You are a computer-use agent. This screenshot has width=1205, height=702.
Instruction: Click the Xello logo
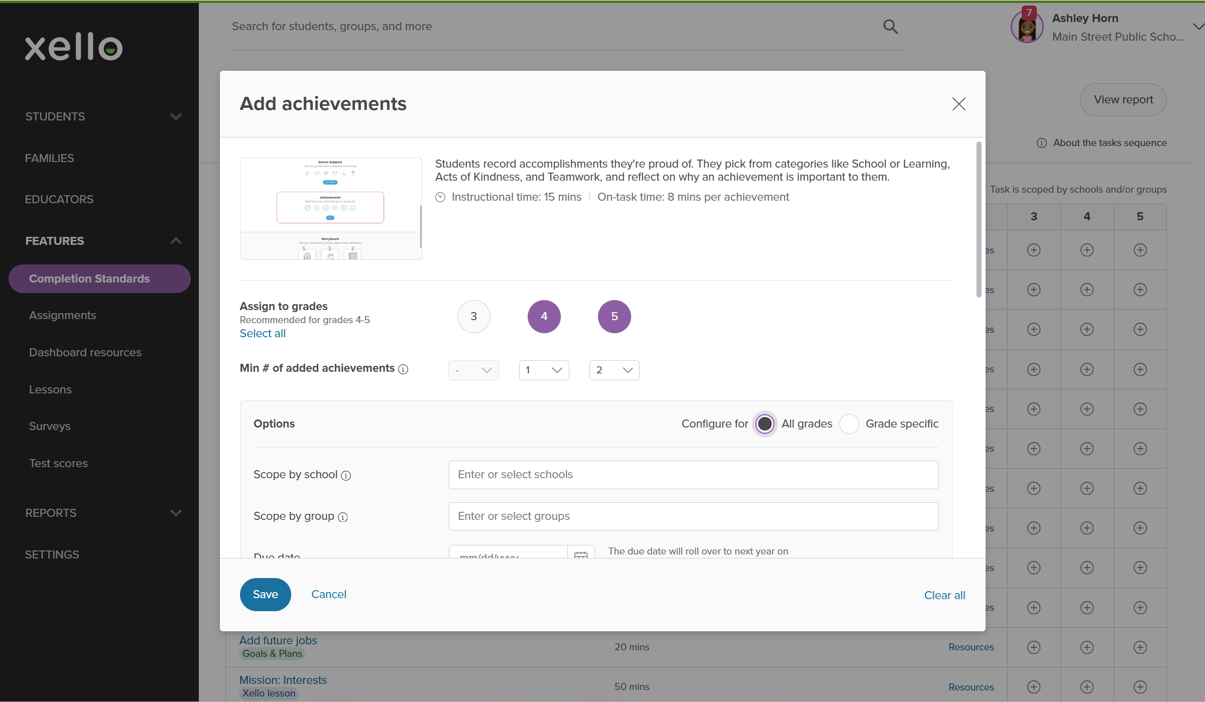tap(73, 47)
